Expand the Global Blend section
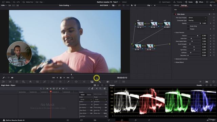 [x=179, y=62]
